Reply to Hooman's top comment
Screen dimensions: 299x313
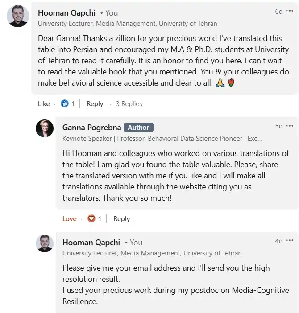[95, 104]
